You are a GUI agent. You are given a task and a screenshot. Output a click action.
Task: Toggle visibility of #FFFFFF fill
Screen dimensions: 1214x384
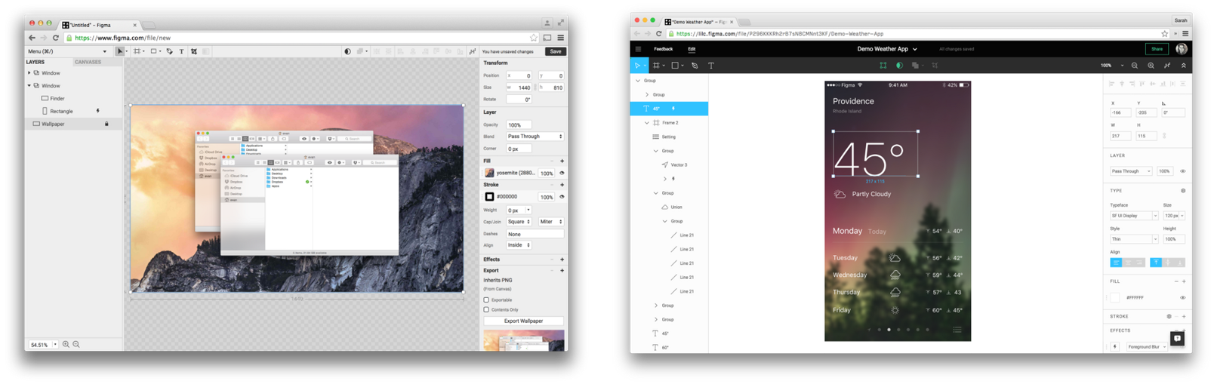click(x=1183, y=298)
